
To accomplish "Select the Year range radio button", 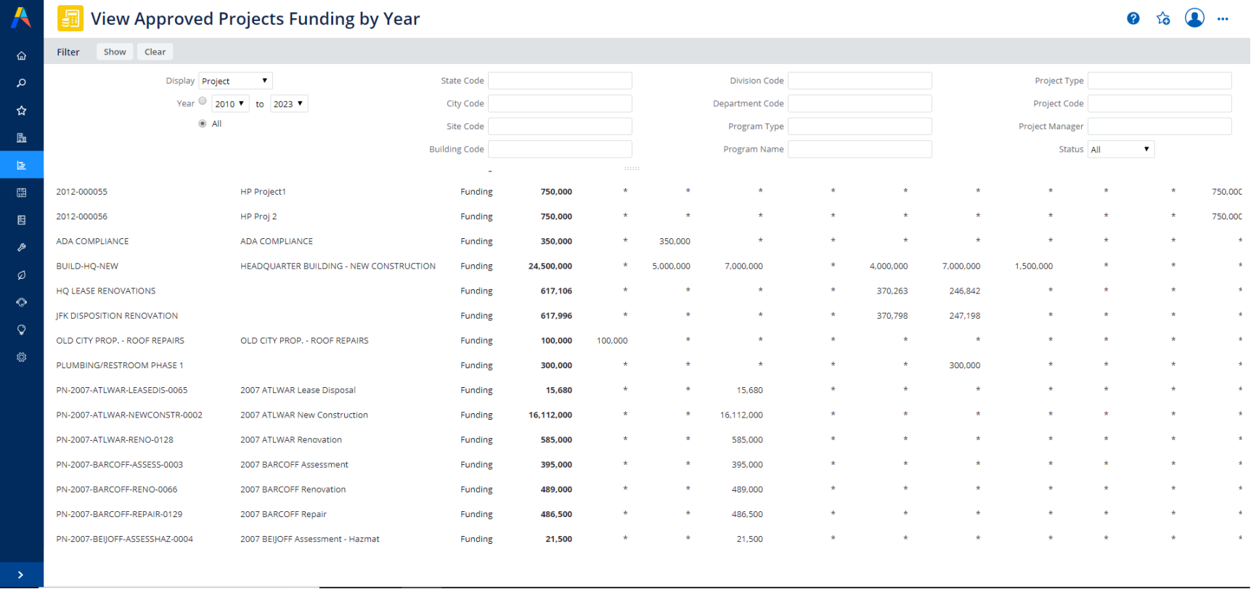I will point(203,102).
